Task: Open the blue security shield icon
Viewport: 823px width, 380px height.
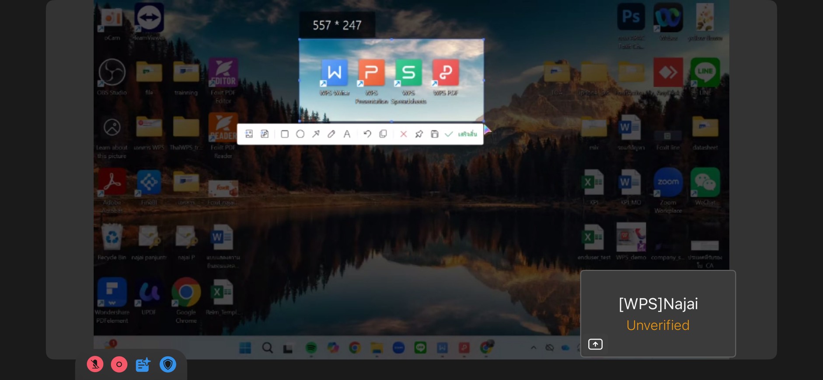Action: 168,364
